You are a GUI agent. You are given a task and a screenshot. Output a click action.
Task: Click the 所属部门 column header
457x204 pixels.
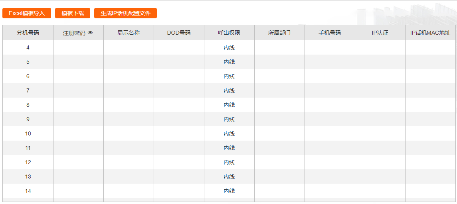(279, 33)
